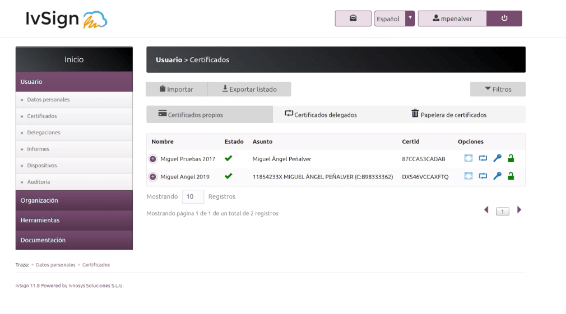Sort by the CertId column header
Screen dimensions: 566x314
pos(410,142)
